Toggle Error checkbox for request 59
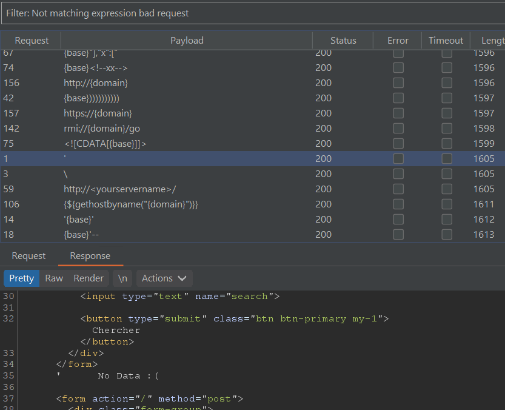The image size is (505, 410). tap(398, 189)
